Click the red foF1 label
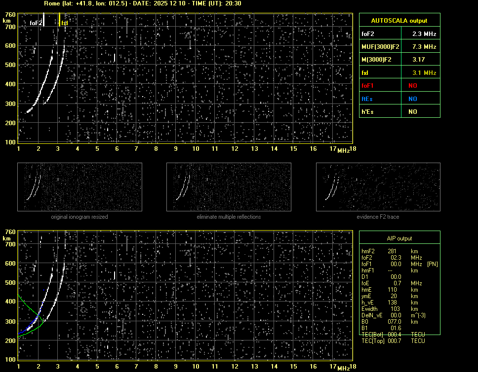Image resolution: width=478 pixels, height=372 pixels. click(x=368, y=85)
